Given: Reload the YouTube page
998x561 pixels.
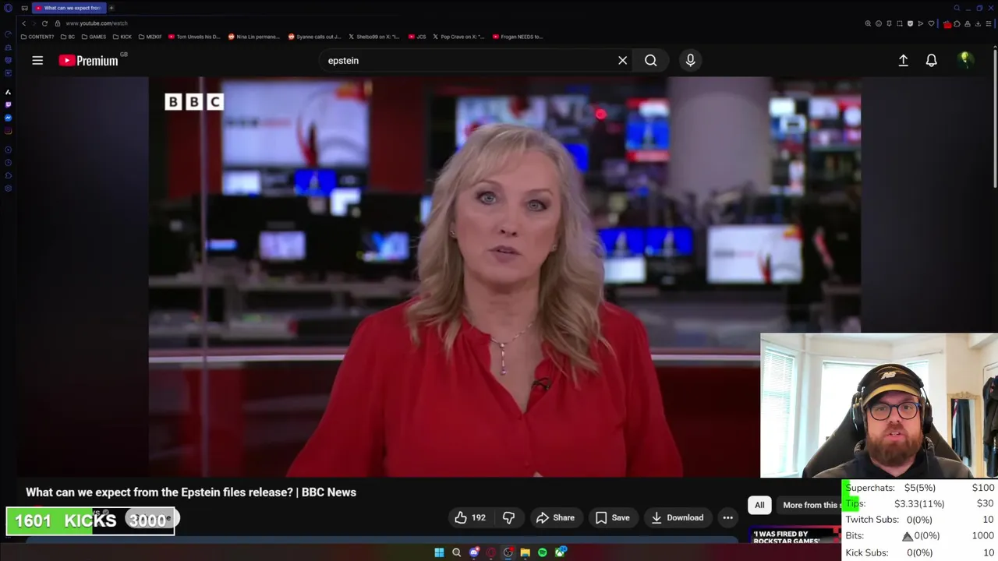Looking at the screenshot, I should (44, 23).
